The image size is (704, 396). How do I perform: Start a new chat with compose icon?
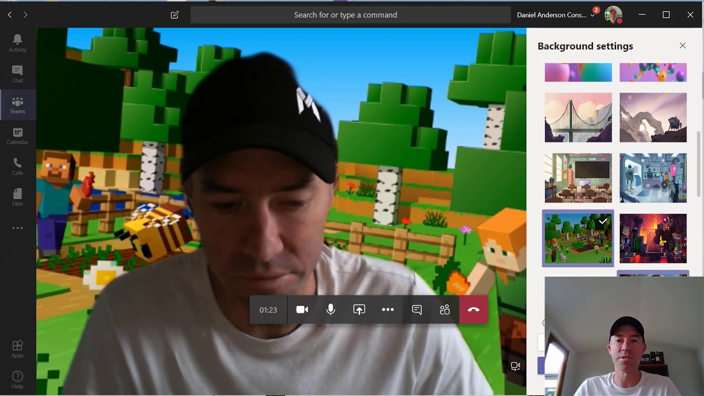coord(175,15)
